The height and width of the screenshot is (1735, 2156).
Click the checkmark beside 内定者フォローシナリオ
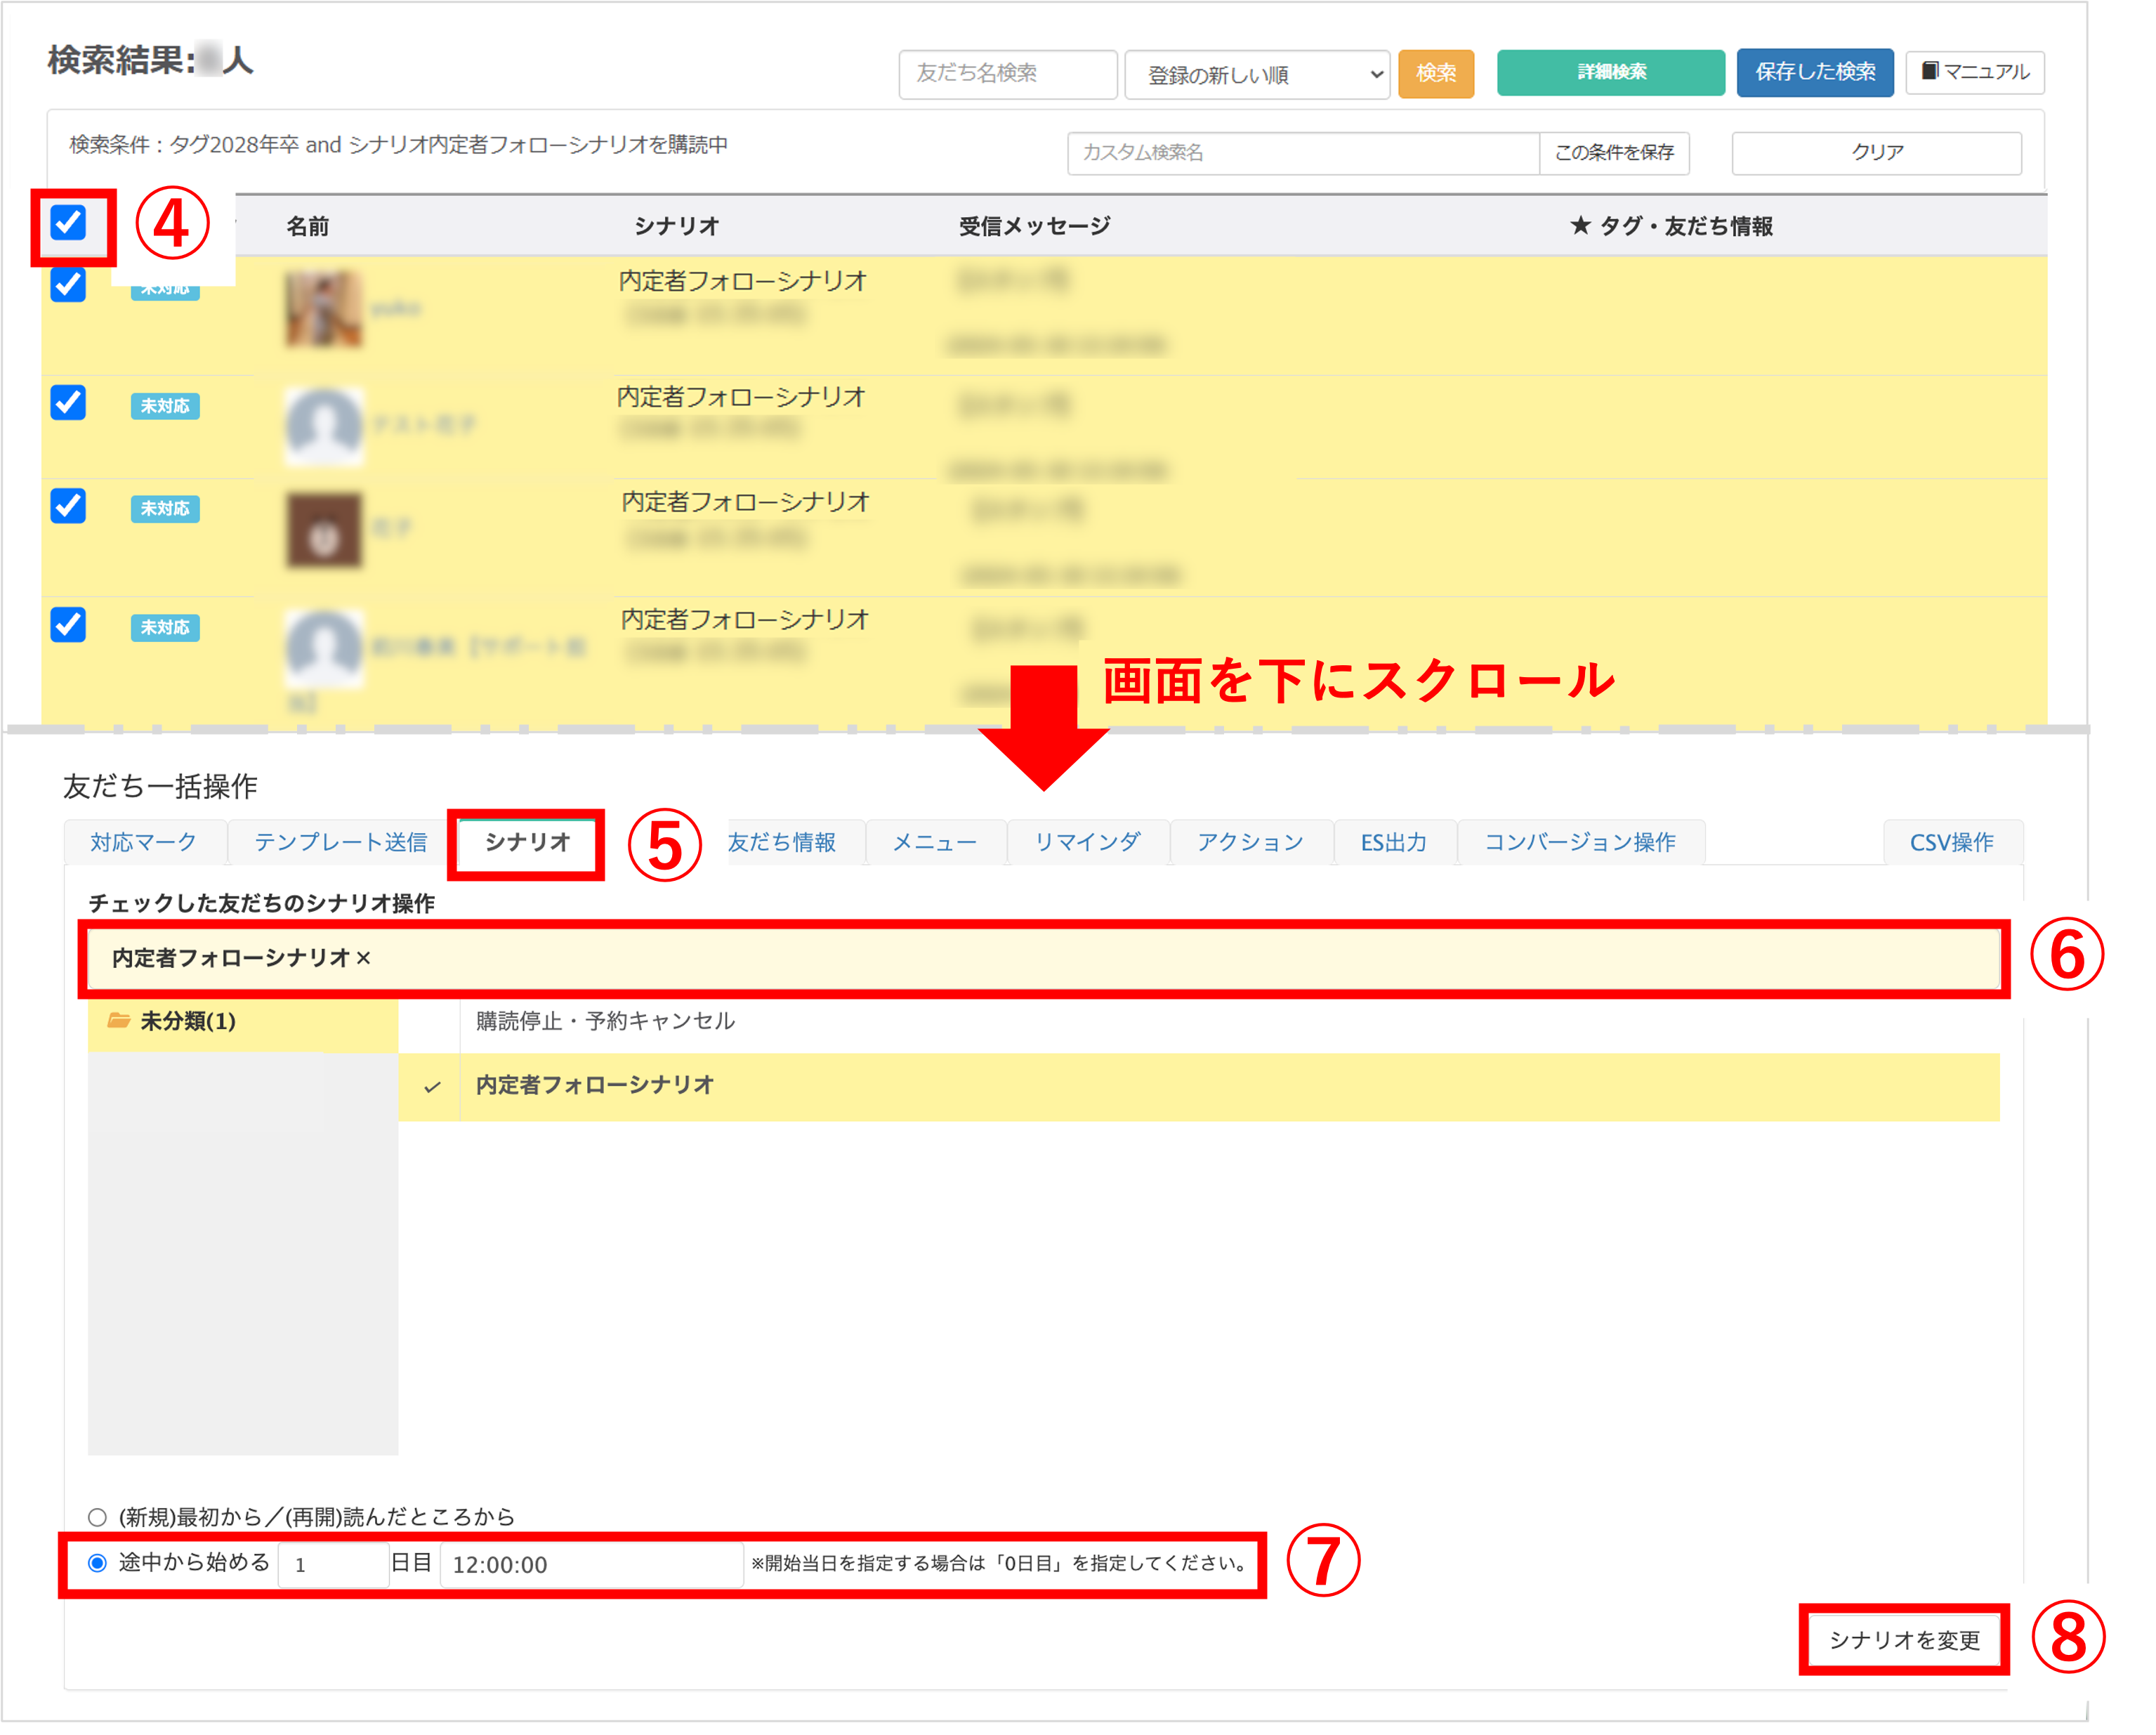coord(432,1087)
